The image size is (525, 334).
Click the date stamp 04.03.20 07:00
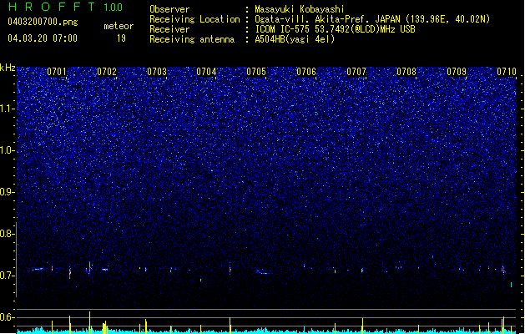click(43, 38)
